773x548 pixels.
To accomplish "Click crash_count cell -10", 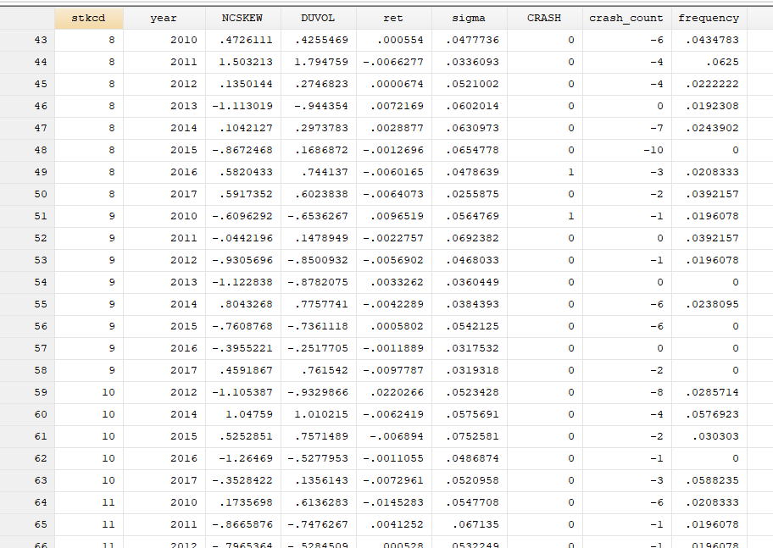I will coord(626,150).
